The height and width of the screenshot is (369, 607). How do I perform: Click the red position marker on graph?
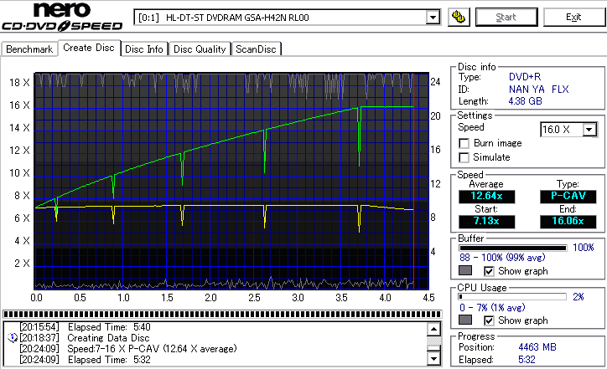(x=413, y=181)
